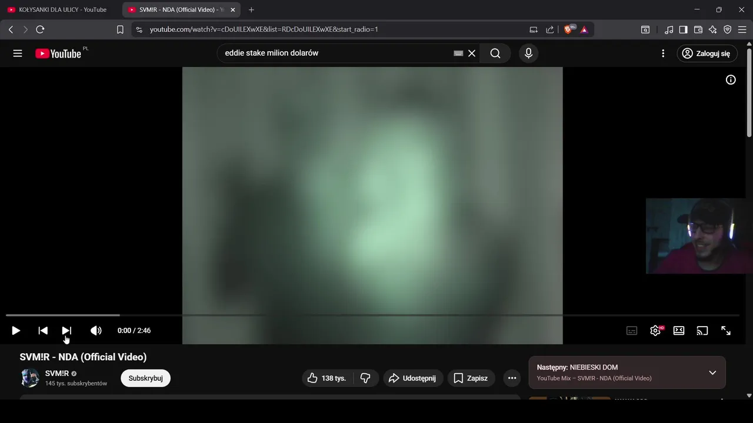Open YouTube settings three-dot menu
Image resolution: width=753 pixels, height=423 pixels.
click(x=663, y=53)
